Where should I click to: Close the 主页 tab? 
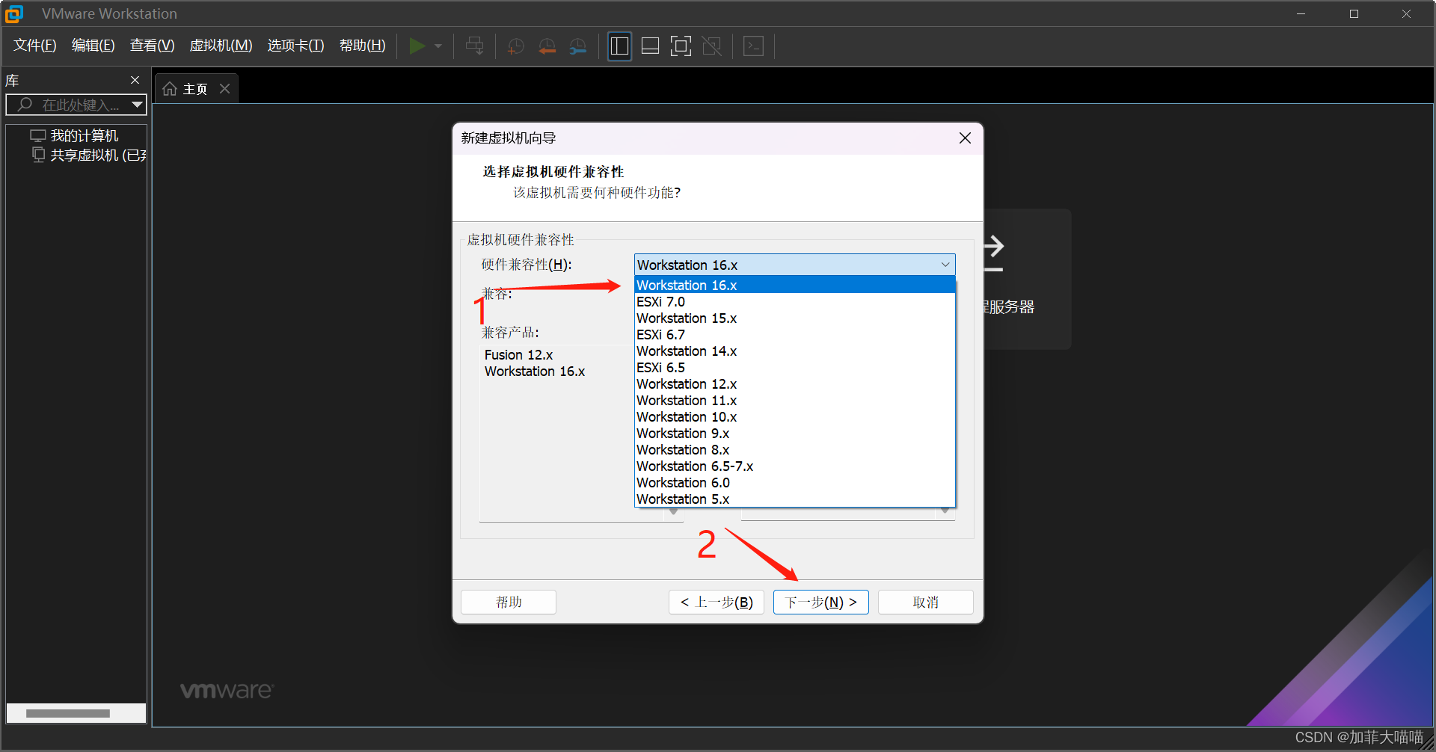[224, 88]
